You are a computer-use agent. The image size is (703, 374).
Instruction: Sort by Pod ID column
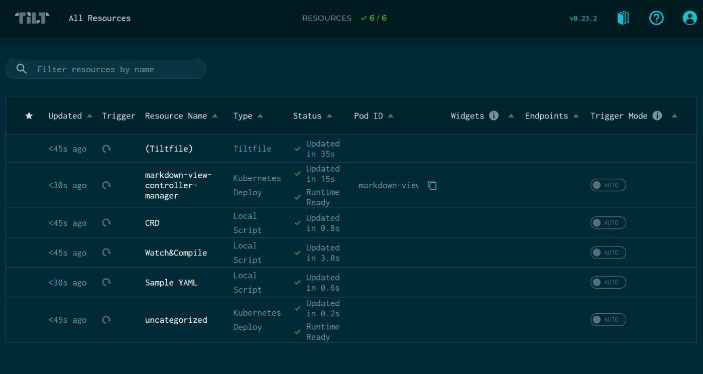[374, 116]
